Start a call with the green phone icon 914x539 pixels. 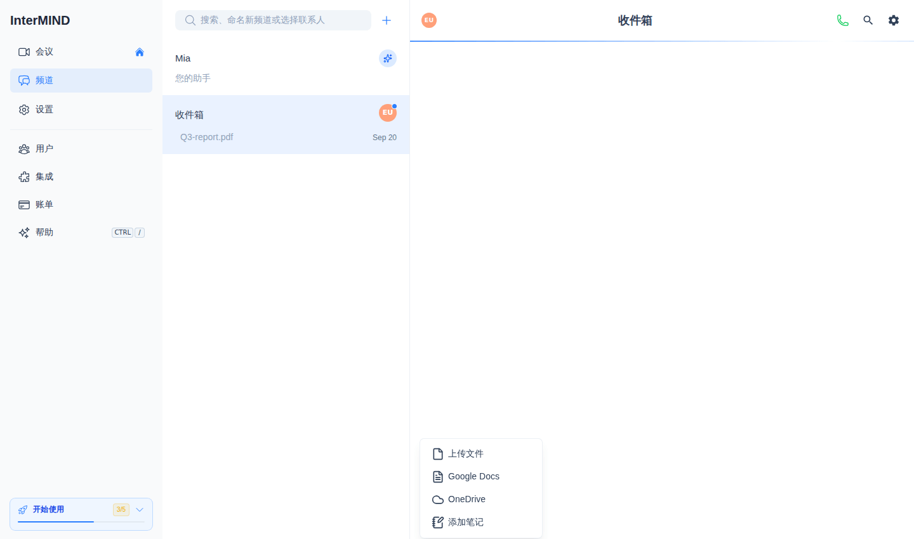[843, 20]
